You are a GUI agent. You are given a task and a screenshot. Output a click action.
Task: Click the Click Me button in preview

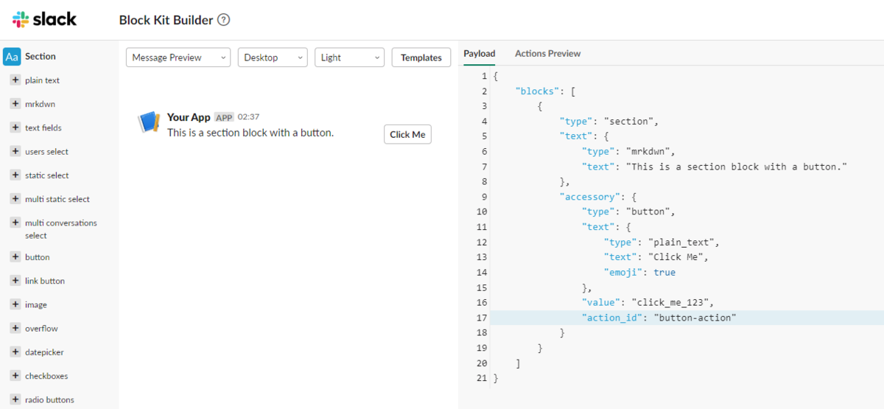pyautogui.click(x=407, y=134)
